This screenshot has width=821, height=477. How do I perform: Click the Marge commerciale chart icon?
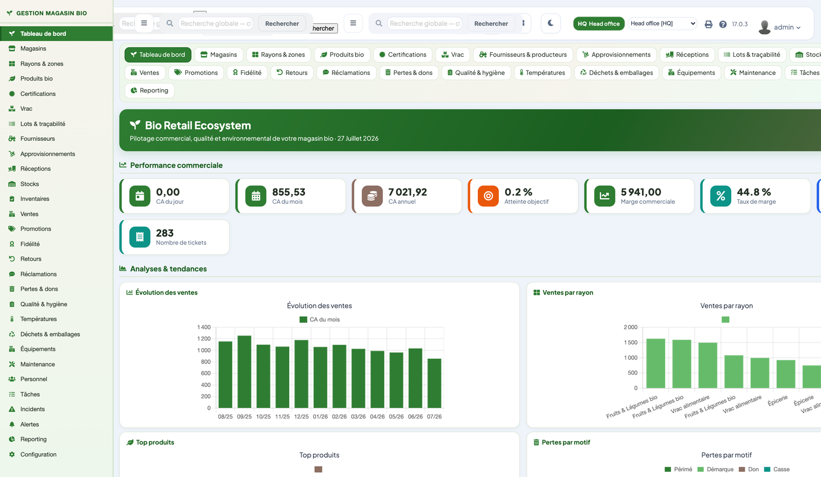coord(605,196)
